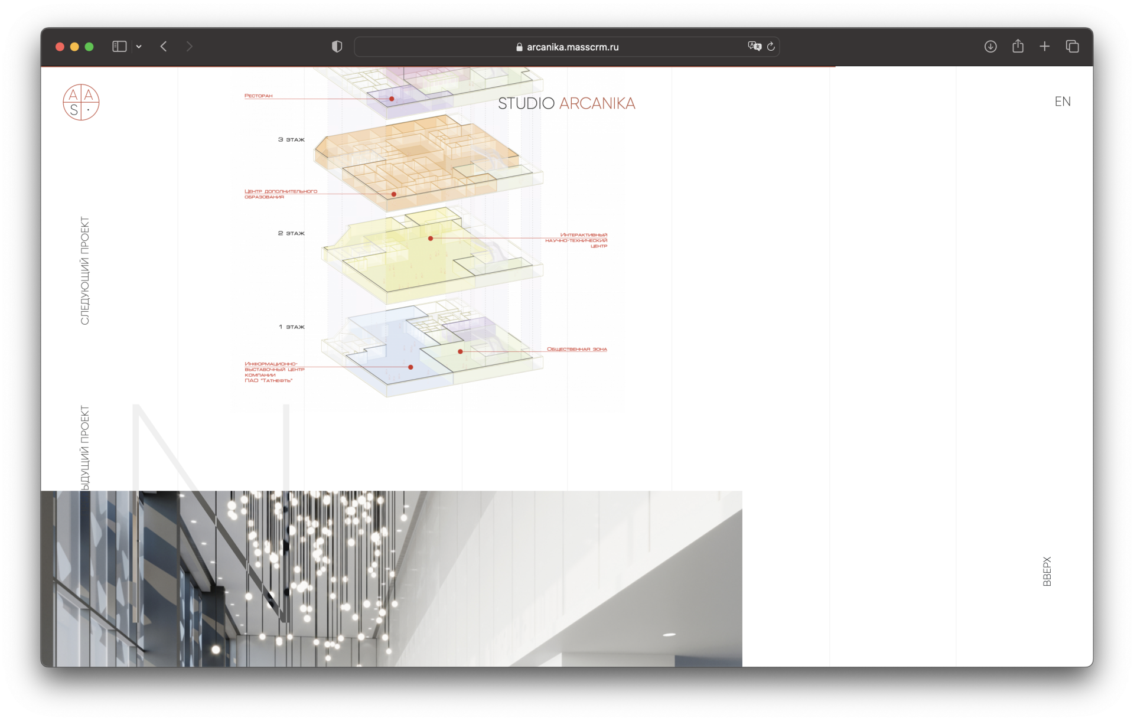Show the downloads list
Screen dimensions: 1134x721
click(x=990, y=47)
